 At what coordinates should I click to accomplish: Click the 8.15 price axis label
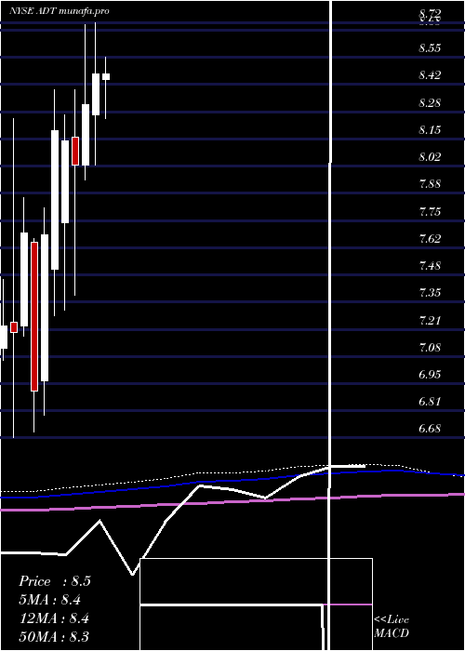[x=430, y=130]
